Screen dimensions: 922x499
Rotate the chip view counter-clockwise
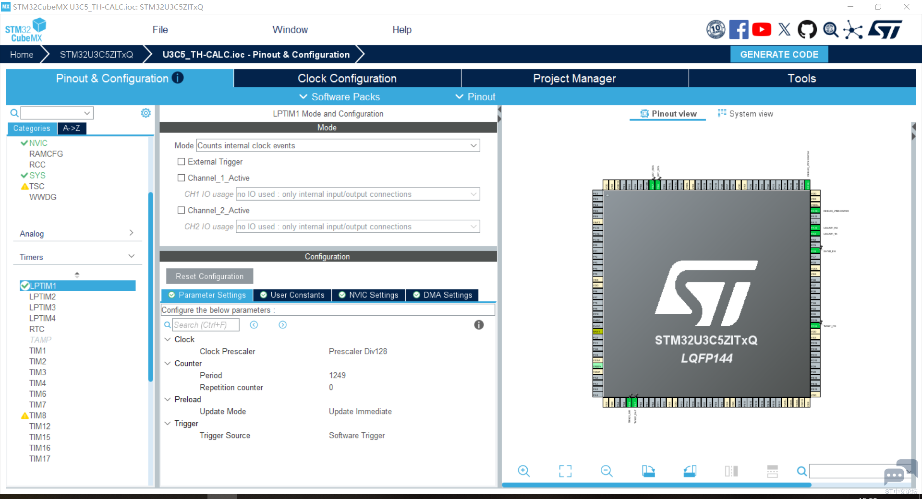[690, 471]
